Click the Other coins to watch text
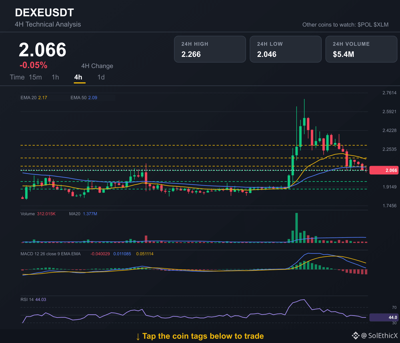Screen dimensions: 400x343 click(x=345, y=25)
